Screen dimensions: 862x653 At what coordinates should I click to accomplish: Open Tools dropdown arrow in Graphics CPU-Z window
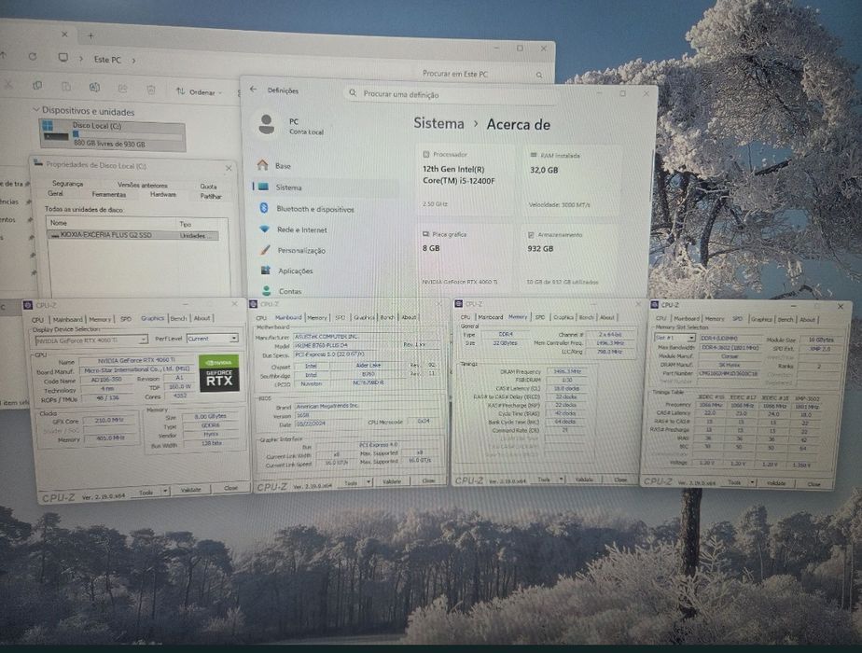pyautogui.click(x=165, y=492)
